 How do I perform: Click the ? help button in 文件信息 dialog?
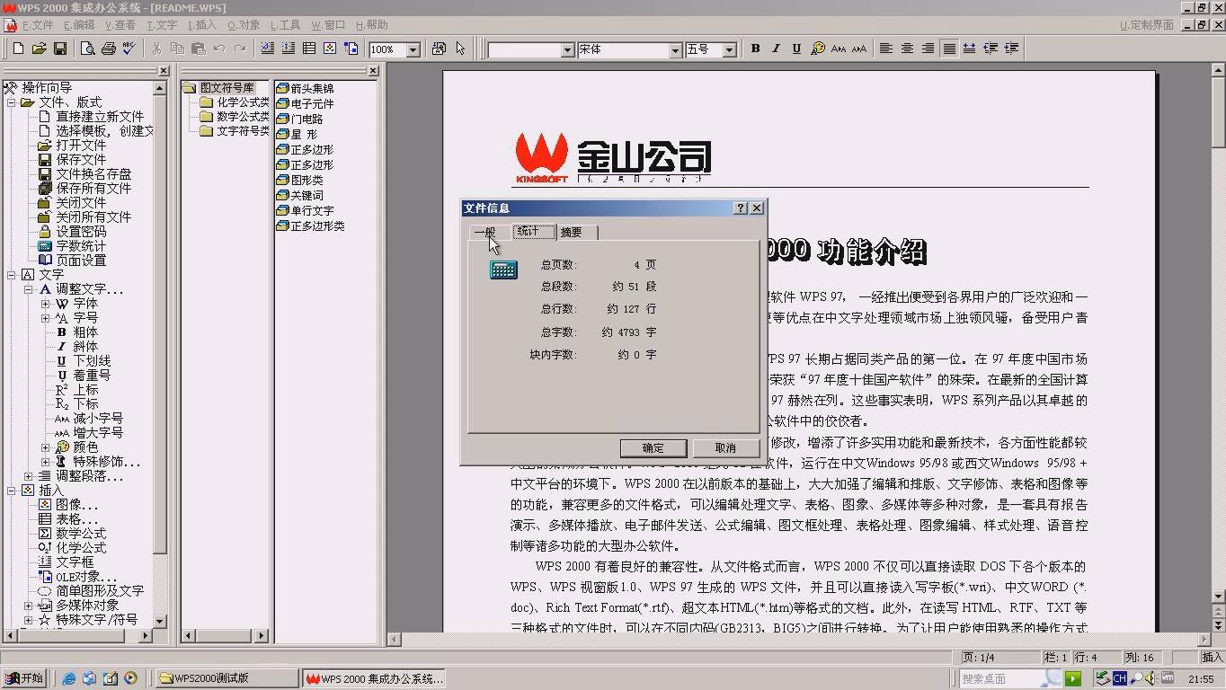(x=740, y=208)
